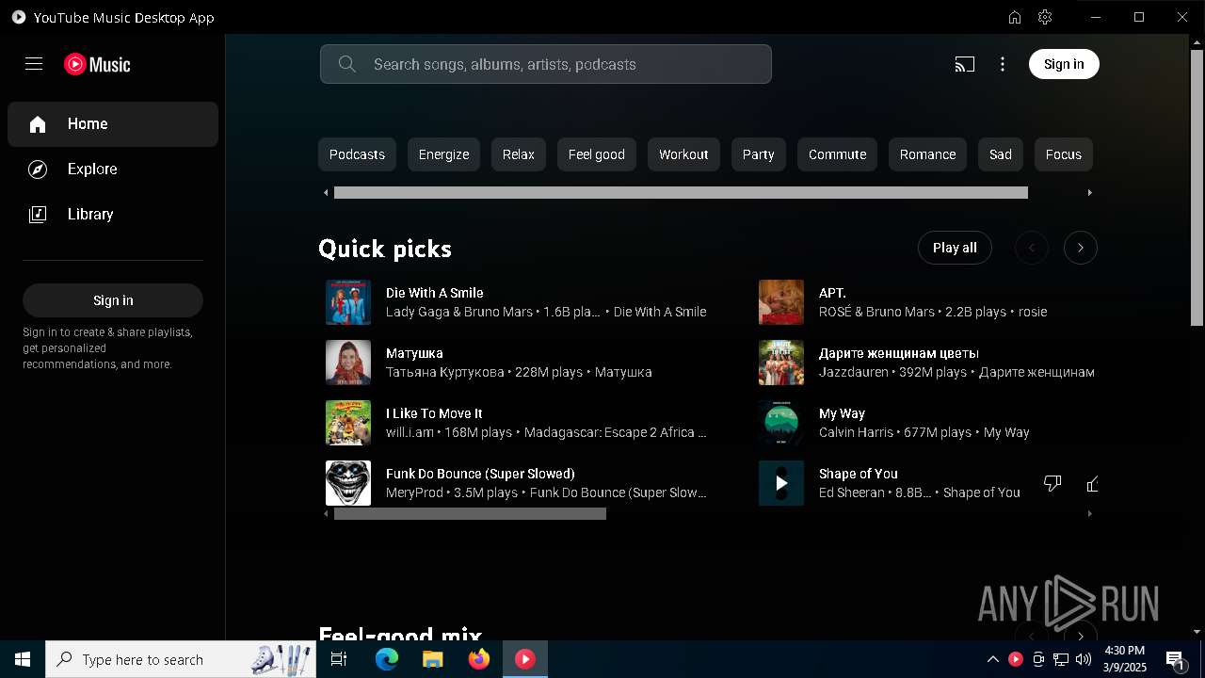Image resolution: width=1205 pixels, height=678 pixels.
Task: Click the title bar home icon
Action: click(1015, 17)
